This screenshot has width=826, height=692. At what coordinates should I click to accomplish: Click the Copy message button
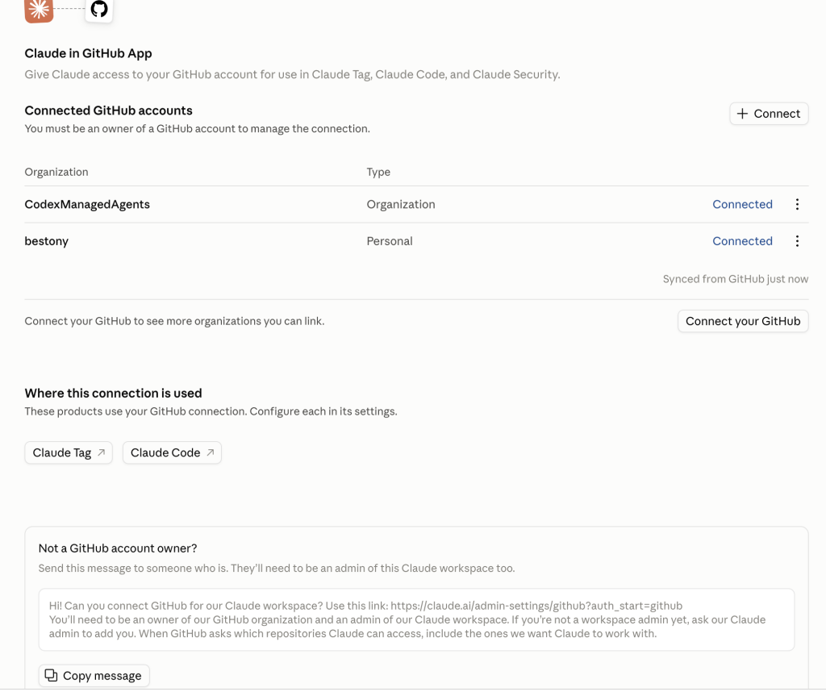(x=94, y=676)
